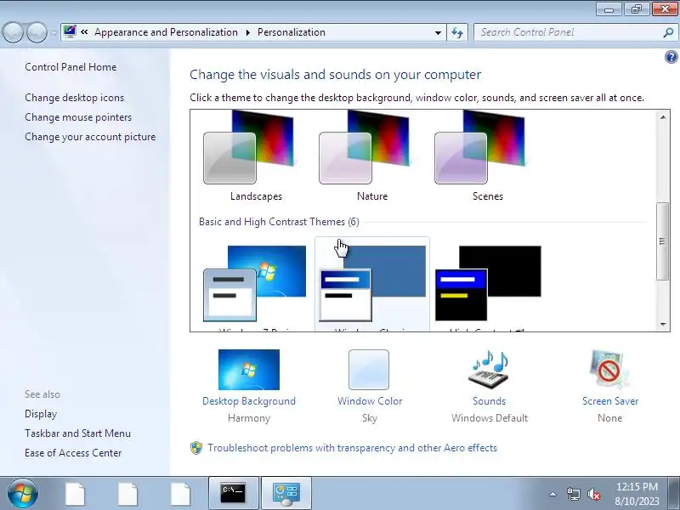This screenshot has width=680, height=510.
Task: Open Troubleshoot transparency and Aero effects link
Action: click(352, 448)
